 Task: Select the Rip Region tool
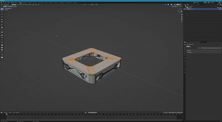pos(2,60)
